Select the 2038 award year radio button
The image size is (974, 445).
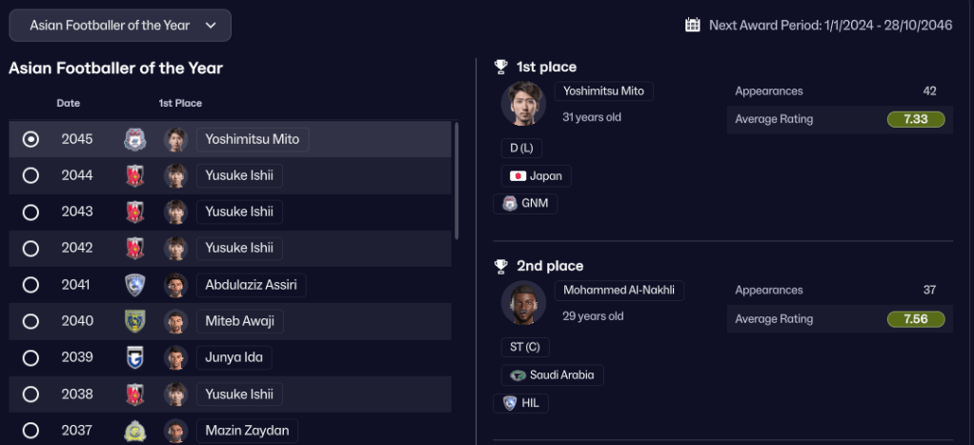click(30, 394)
